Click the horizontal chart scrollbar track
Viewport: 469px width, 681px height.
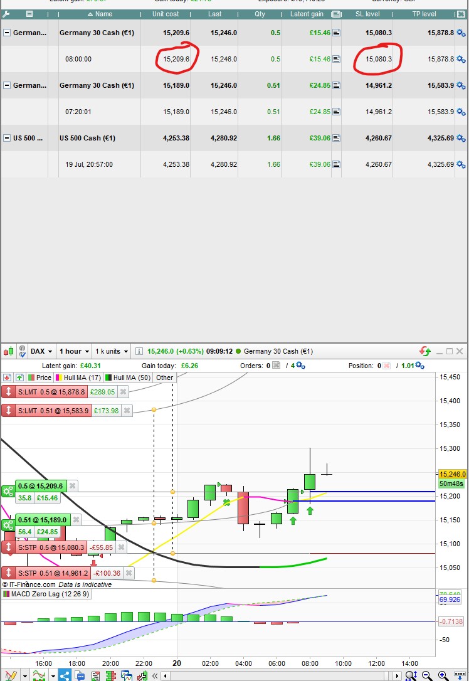282,676
